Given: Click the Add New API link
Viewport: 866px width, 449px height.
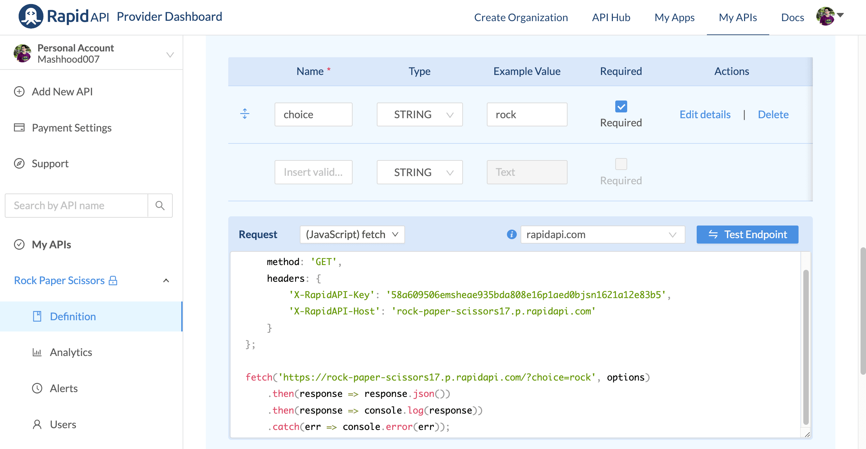Looking at the screenshot, I should coord(62,92).
